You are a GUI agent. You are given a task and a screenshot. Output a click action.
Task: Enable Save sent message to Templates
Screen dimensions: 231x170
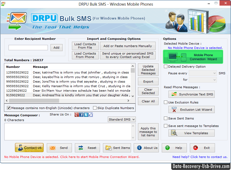[x=165, y=126]
